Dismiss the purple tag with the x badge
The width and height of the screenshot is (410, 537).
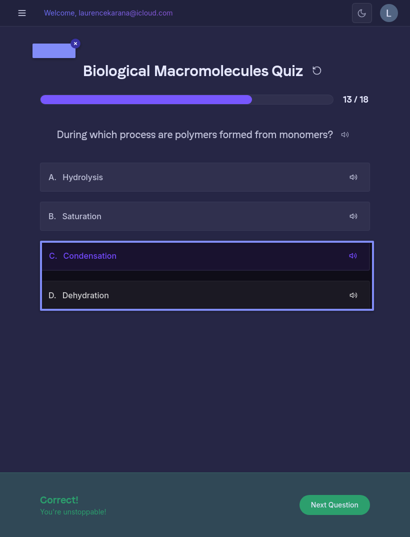pos(75,44)
